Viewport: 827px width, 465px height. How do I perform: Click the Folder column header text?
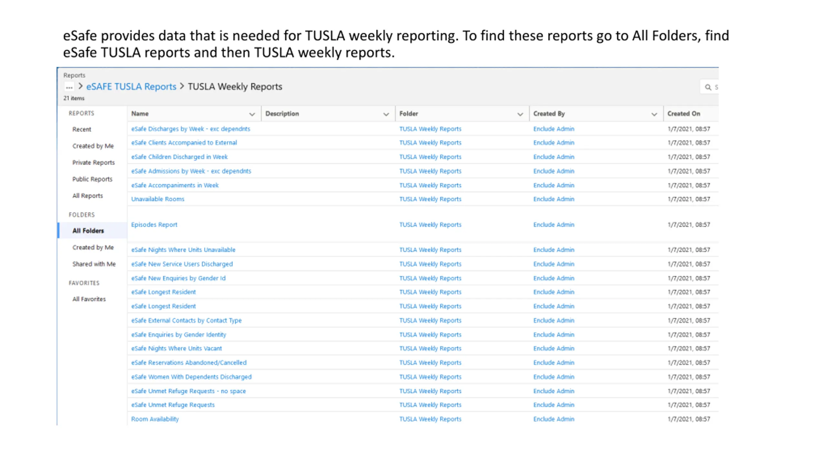(409, 114)
